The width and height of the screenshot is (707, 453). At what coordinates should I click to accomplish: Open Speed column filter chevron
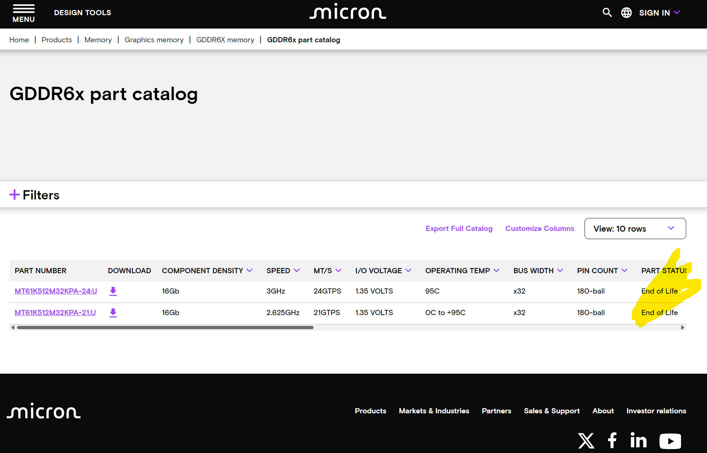pyautogui.click(x=297, y=271)
